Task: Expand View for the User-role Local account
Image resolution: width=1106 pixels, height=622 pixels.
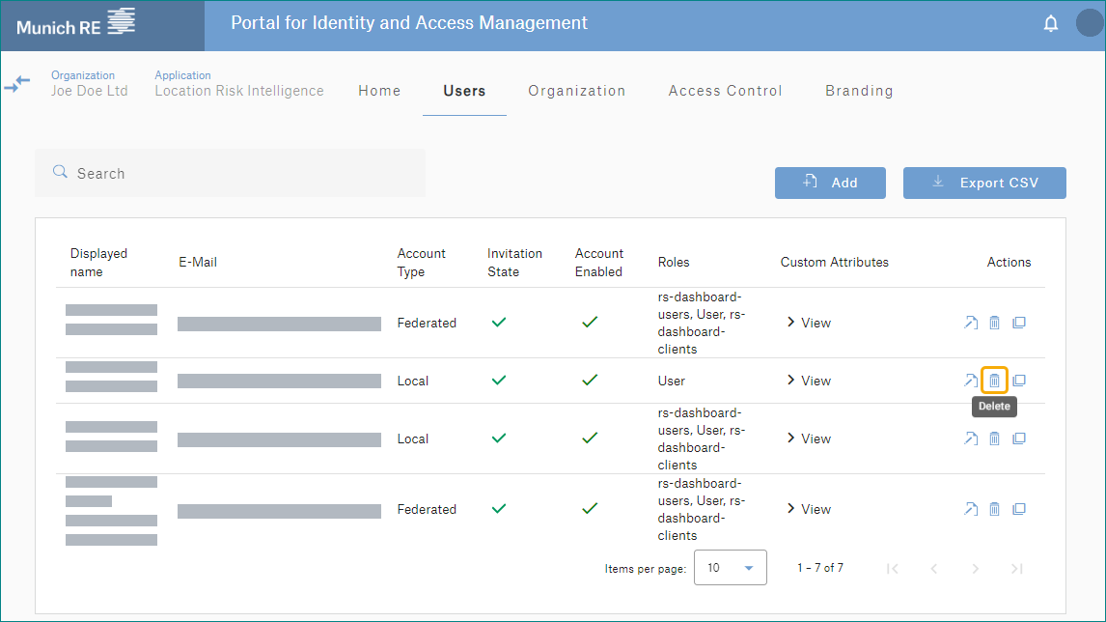Action: click(809, 381)
